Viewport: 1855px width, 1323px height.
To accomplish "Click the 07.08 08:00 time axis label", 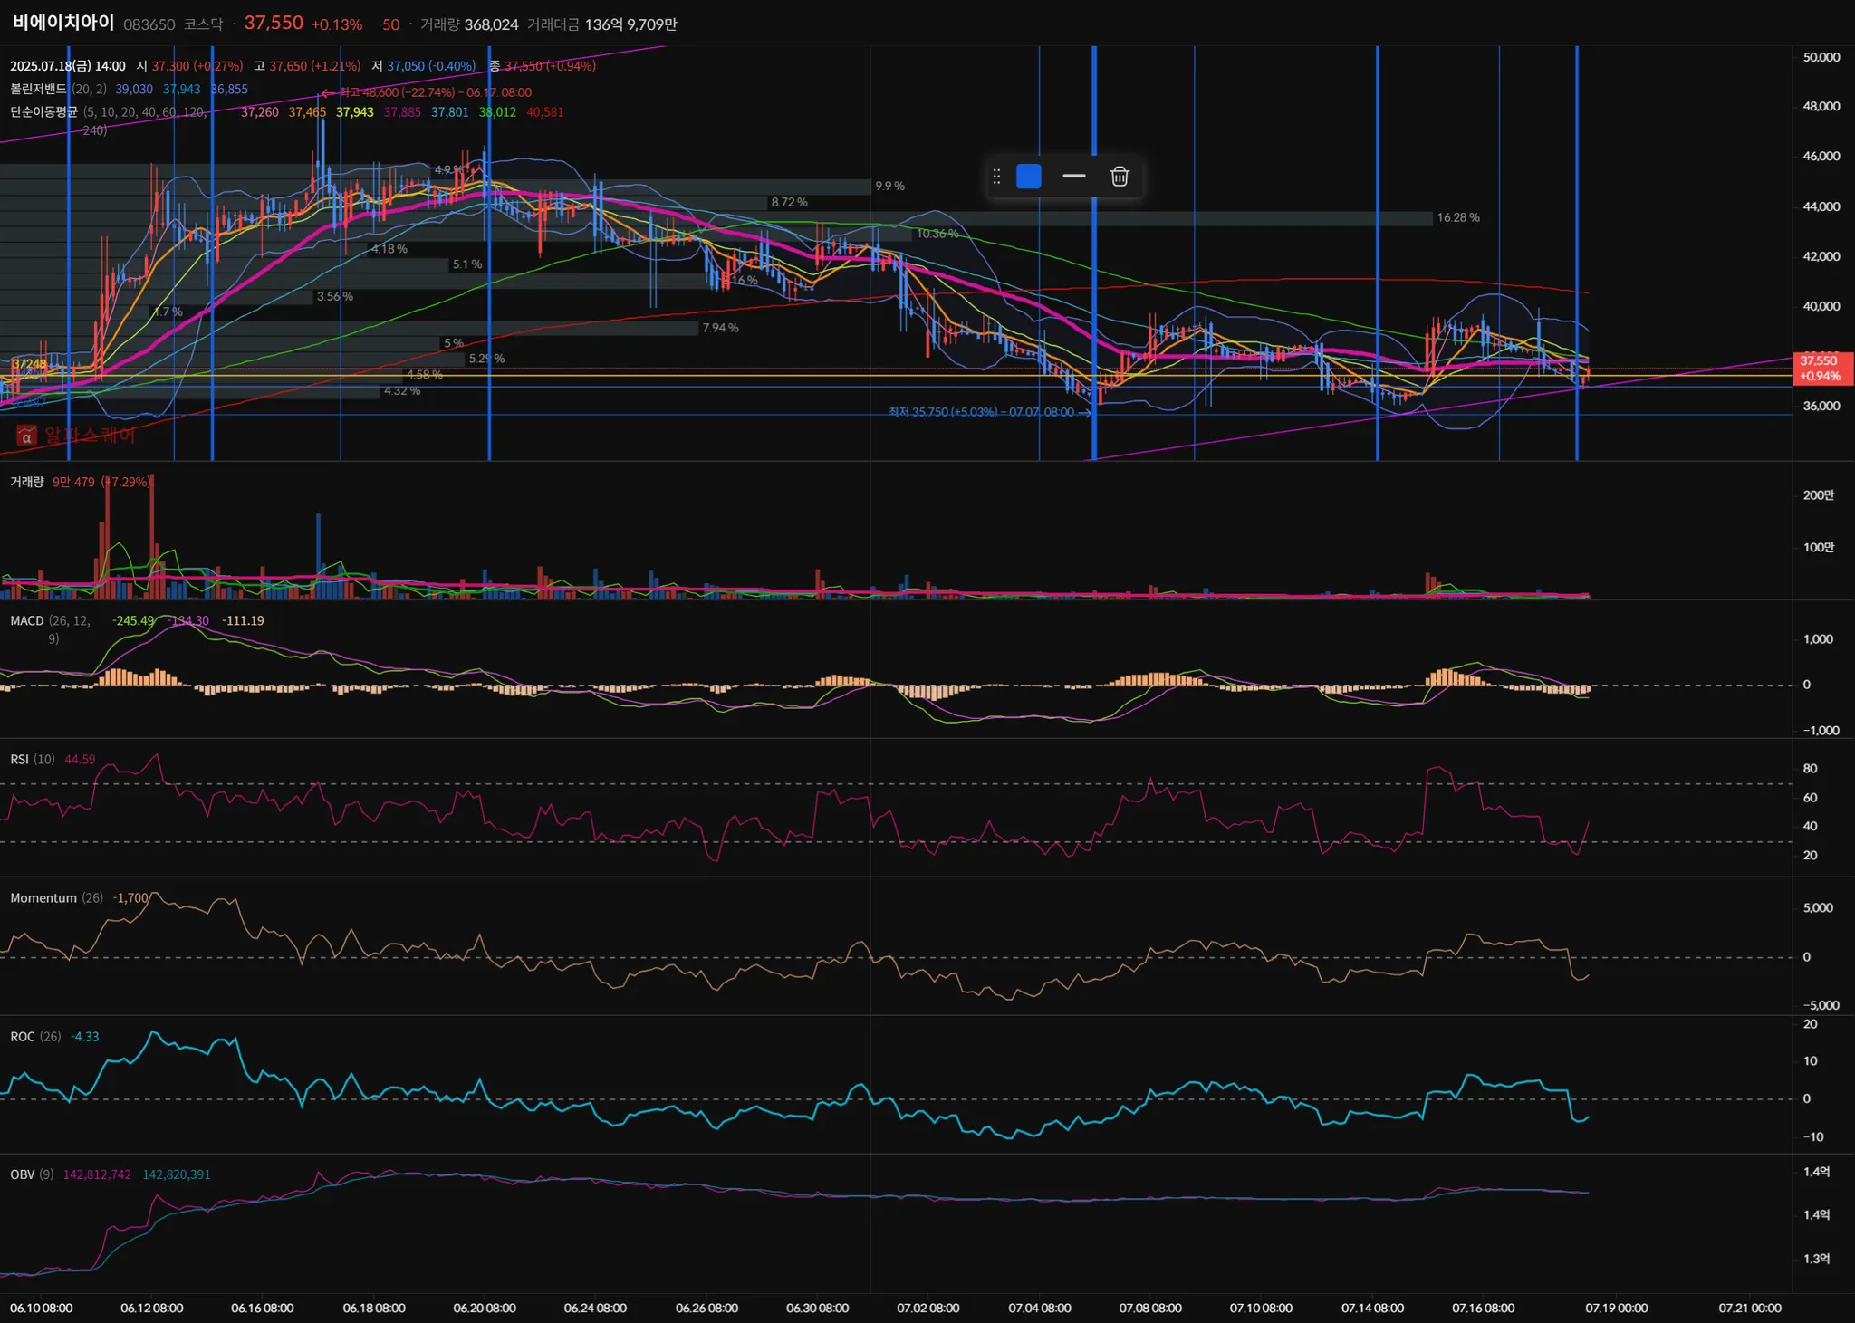I will [x=1150, y=1308].
